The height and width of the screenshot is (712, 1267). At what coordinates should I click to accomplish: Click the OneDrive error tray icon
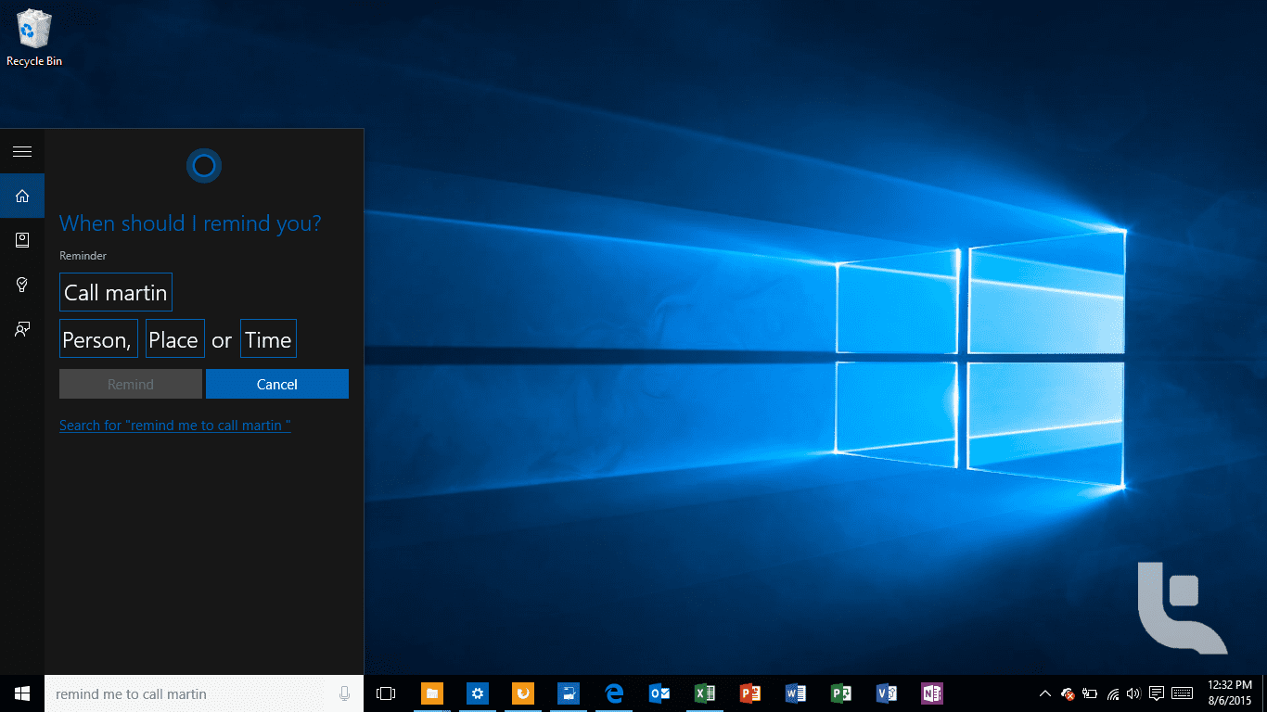tap(1069, 693)
